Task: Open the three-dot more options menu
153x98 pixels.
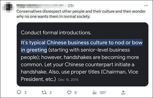Action: [146, 6]
